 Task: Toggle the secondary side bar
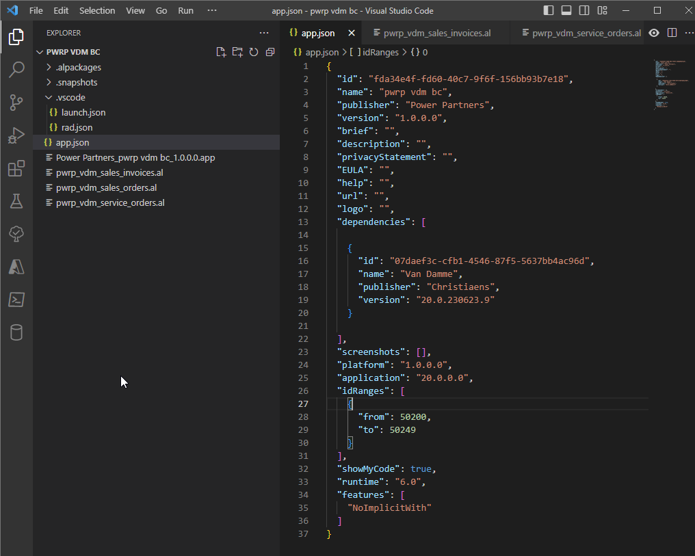[x=584, y=10]
